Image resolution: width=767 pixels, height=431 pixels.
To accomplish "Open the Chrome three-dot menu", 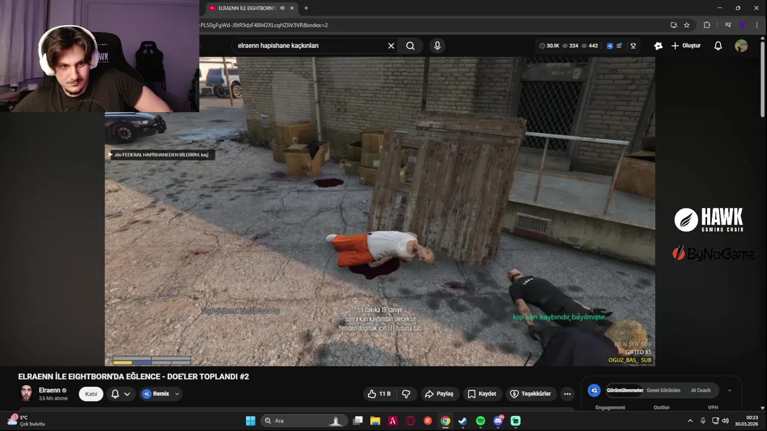I will click(x=757, y=25).
